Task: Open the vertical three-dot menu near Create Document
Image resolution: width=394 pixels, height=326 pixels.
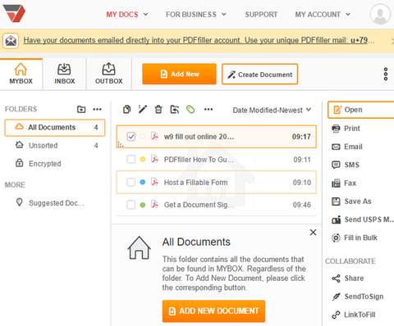Action: click(386, 74)
